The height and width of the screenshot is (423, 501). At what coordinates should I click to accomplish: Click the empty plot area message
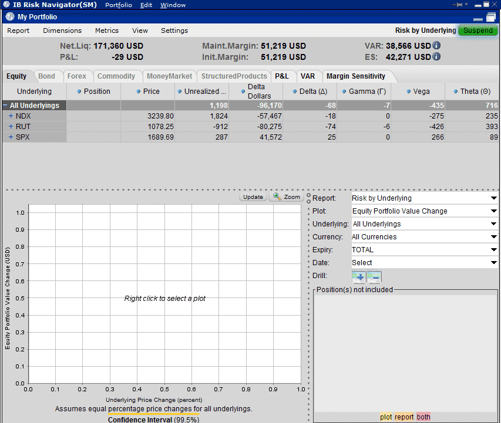pos(165,299)
